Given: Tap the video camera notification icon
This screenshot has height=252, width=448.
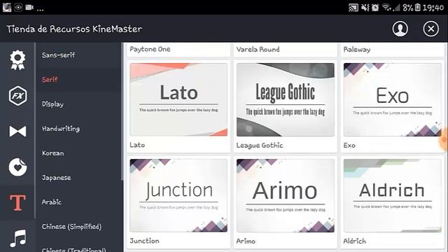Looking at the screenshot, I should pyautogui.click(x=29, y=8).
